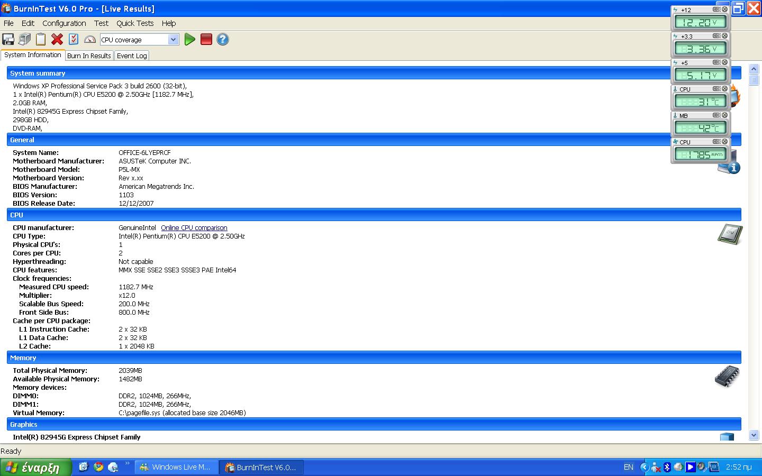Click the EN language indicator

click(629, 467)
